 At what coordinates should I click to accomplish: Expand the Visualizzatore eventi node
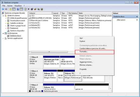6,21
